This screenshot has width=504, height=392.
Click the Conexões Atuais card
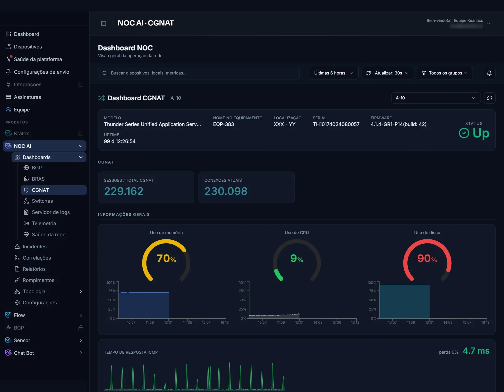(246, 187)
